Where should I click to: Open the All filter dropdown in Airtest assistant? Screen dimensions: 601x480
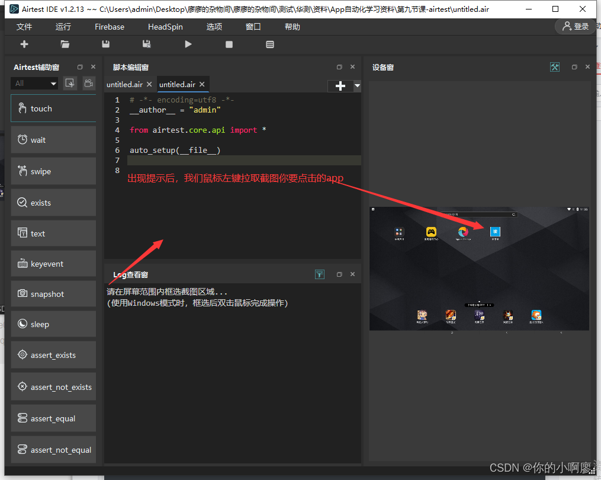(34, 84)
